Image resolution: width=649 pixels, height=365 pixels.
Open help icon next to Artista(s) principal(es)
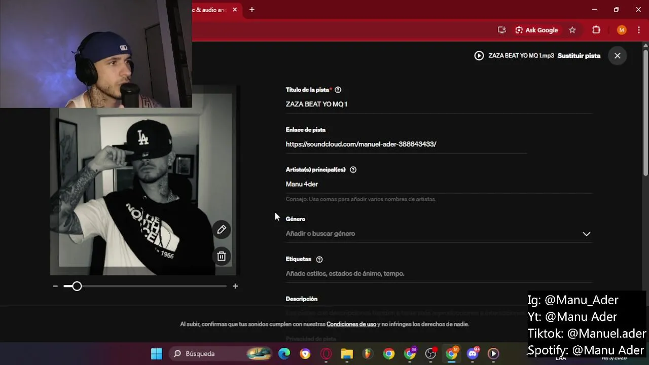pyautogui.click(x=353, y=170)
